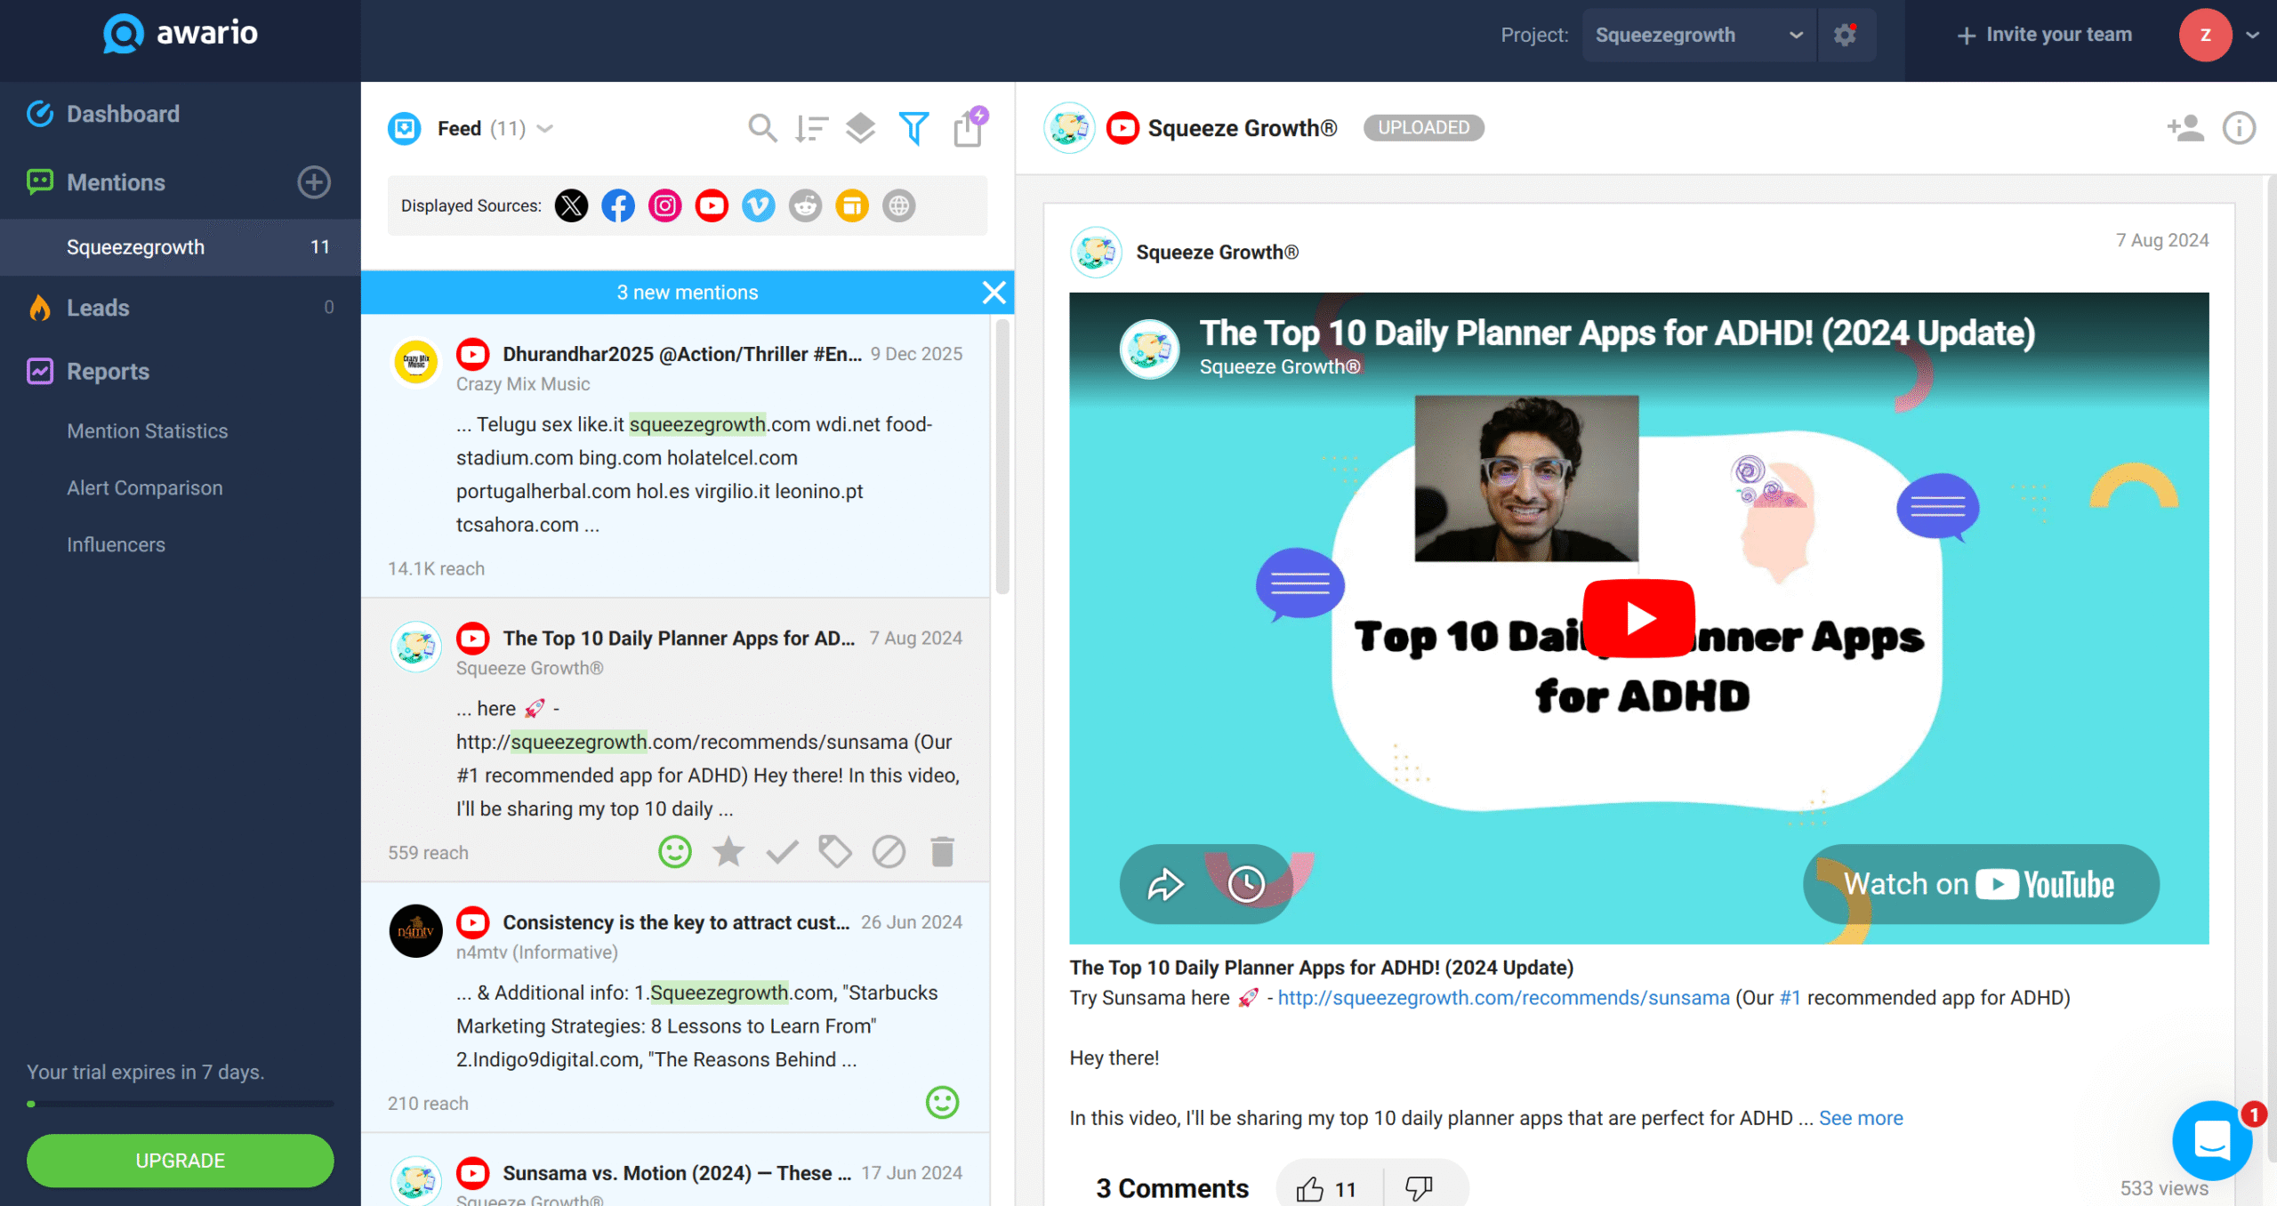The height and width of the screenshot is (1206, 2277).
Task: Select the Squeezegrowth alert
Action: (181, 247)
